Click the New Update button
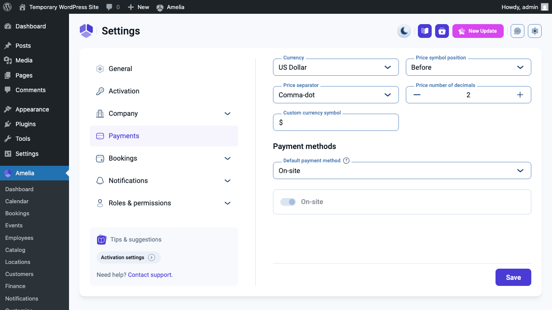This screenshot has height=310, width=552. pos(478,31)
